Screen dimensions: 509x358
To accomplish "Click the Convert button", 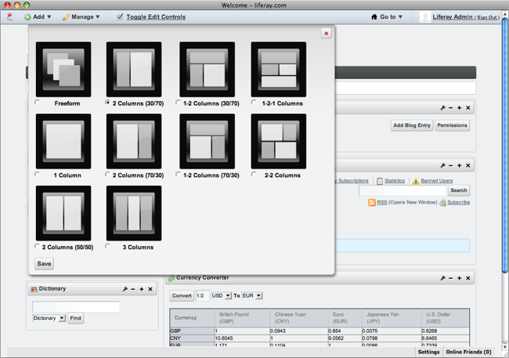I will pyautogui.click(x=182, y=295).
